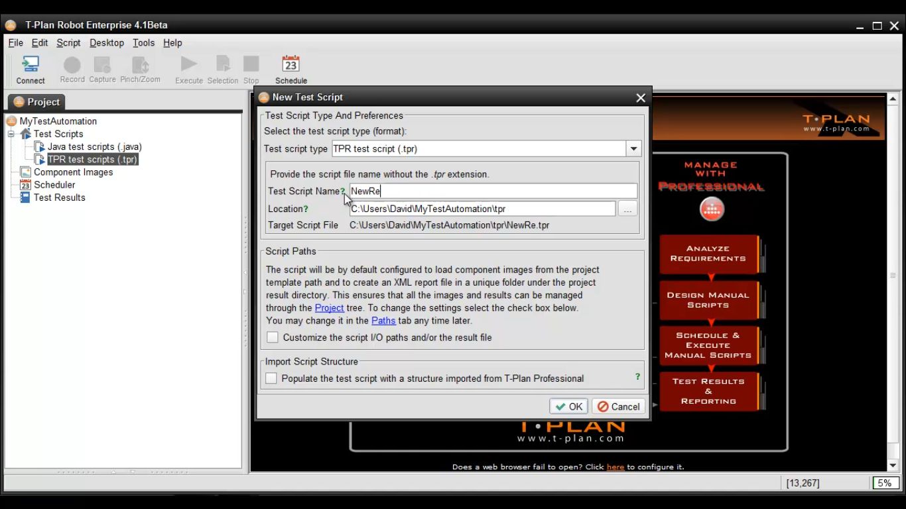Click the www.t-plan.com text at top right

836,129
